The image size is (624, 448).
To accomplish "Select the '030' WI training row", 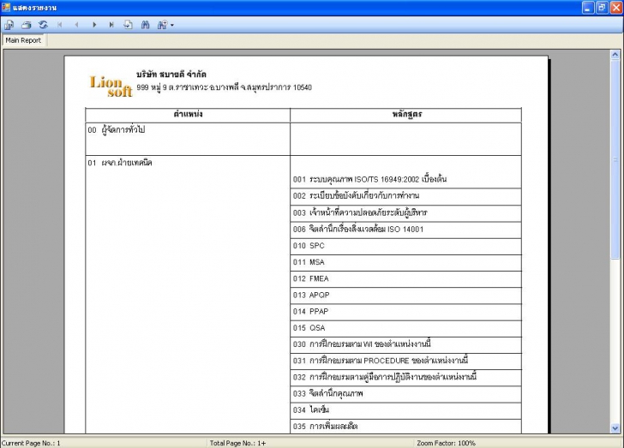I will [405, 344].
